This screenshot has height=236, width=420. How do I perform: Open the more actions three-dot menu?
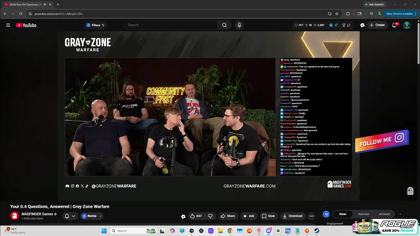click(x=311, y=216)
